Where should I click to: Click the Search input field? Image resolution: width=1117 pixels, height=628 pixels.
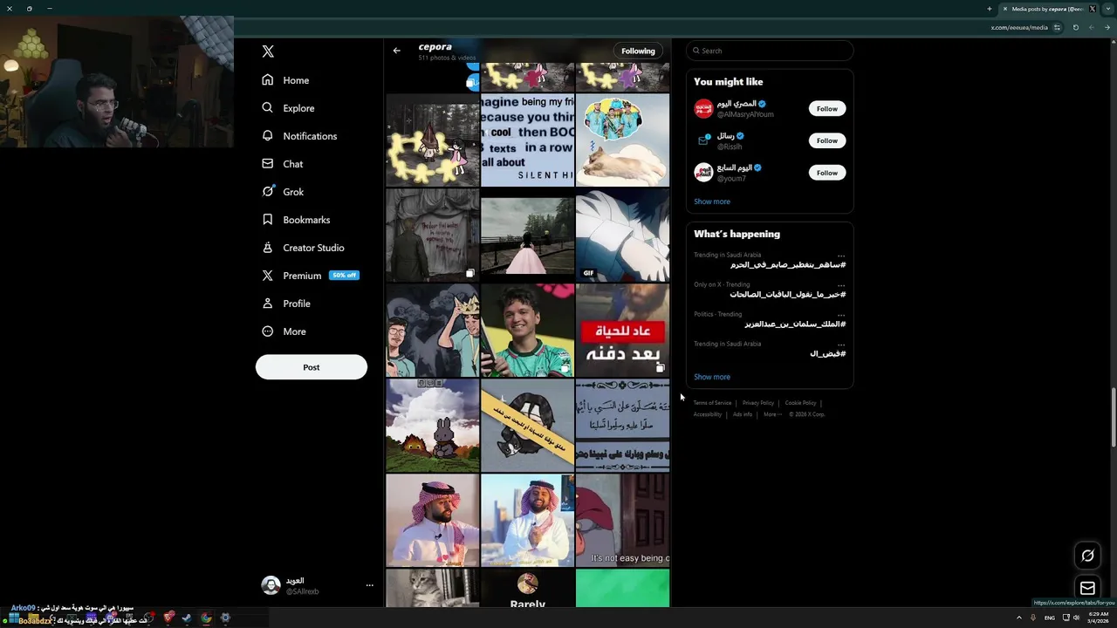coord(770,51)
